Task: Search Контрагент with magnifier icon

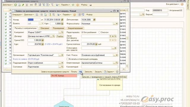Action: click(x=62, y=32)
